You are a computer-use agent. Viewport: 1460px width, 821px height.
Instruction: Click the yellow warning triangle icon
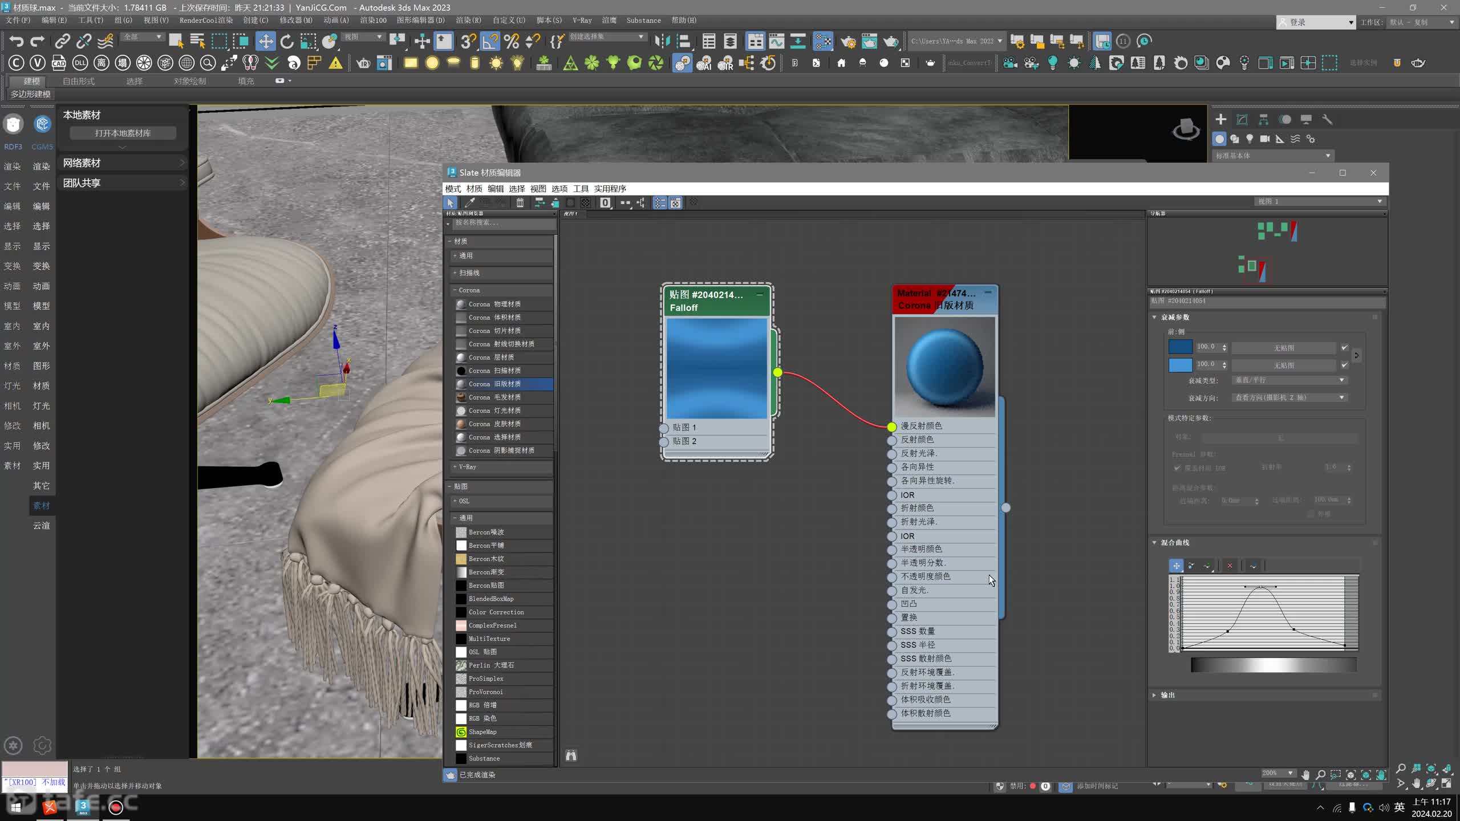point(335,63)
